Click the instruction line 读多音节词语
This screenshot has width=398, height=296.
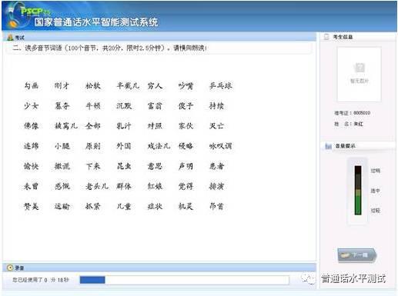[110, 48]
